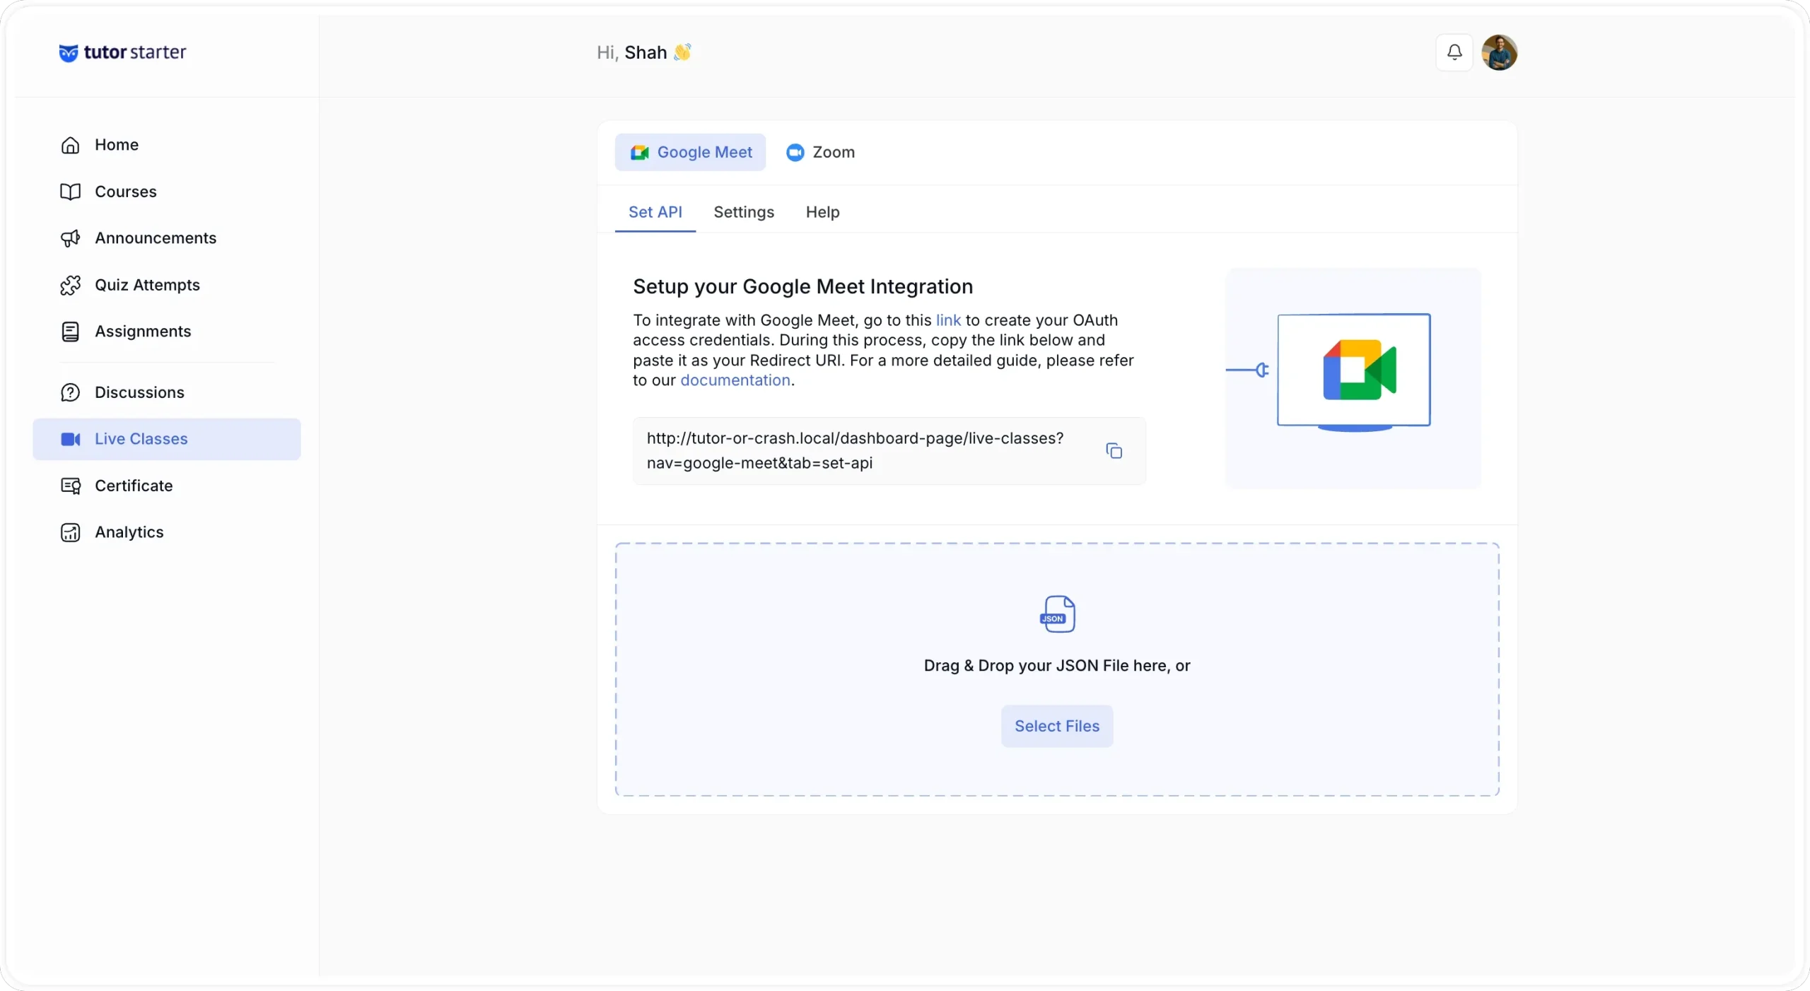Click the redirect URI text box
The width and height of the screenshot is (1810, 991).
(x=889, y=451)
